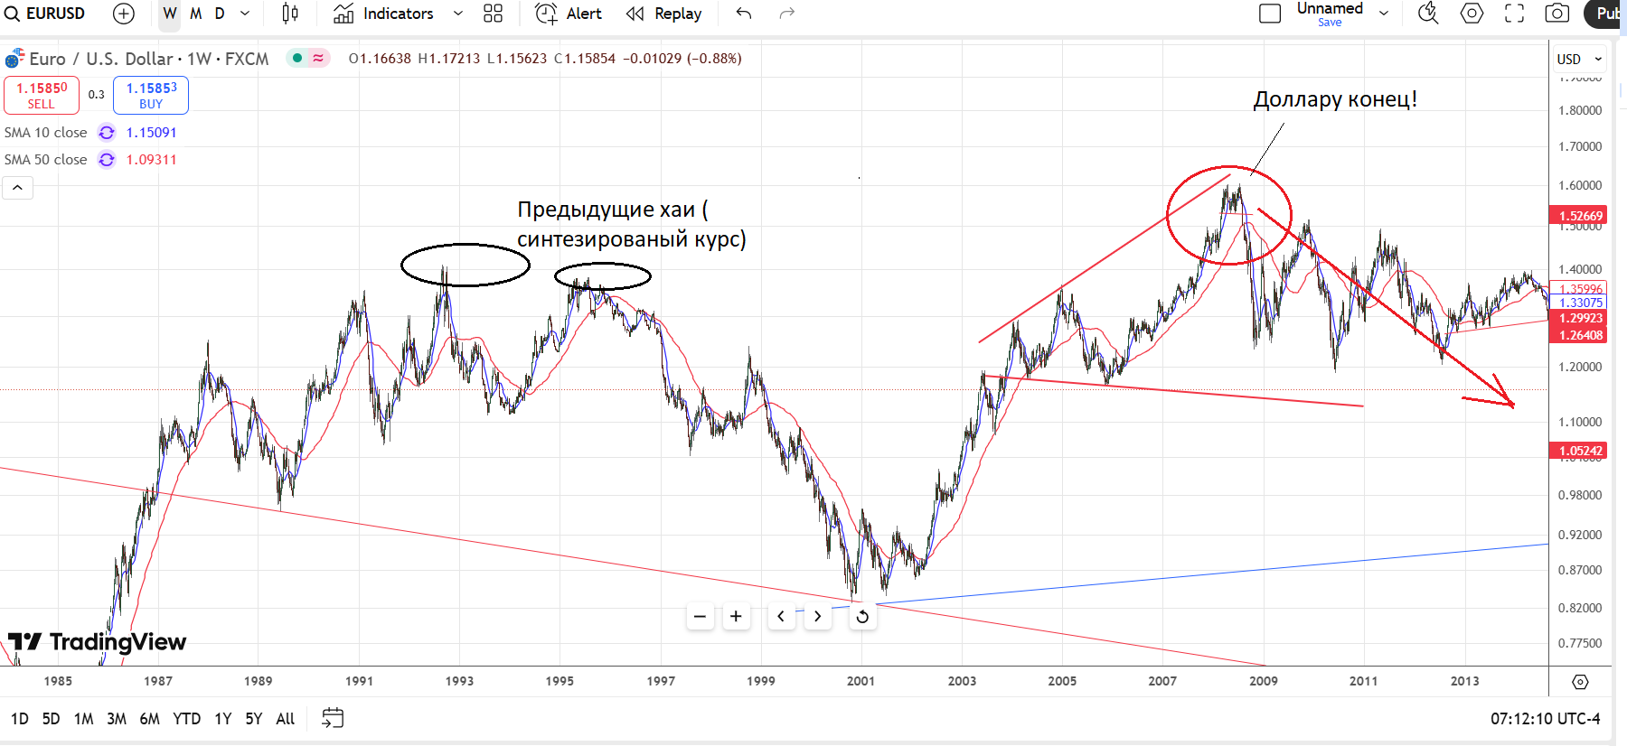Screen dimensions: 1627x746
Task: Select the 1Y date range tab
Action: pos(222,718)
